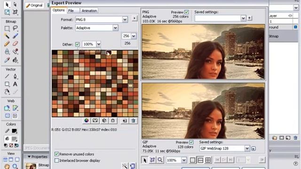The height and width of the screenshot is (169, 301).
Task: Select the Subselection tool
Action: coord(15,4)
